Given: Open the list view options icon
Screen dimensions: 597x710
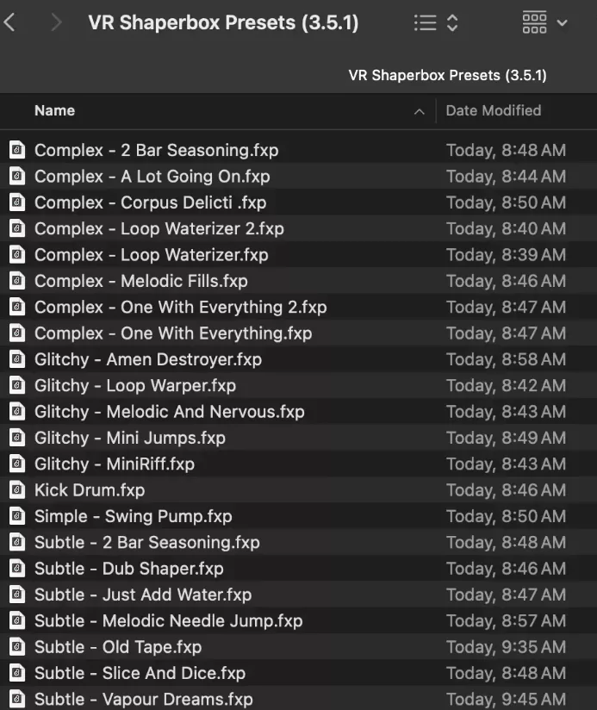Looking at the screenshot, I should pyautogui.click(x=425, y=22).
